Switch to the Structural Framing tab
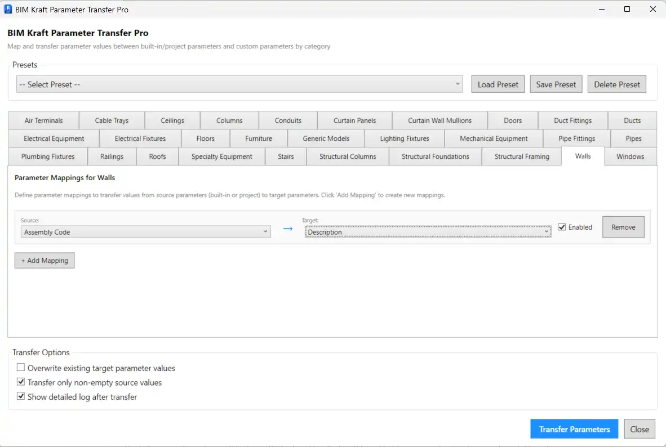The image size is (666, 447). pos(521,157)
